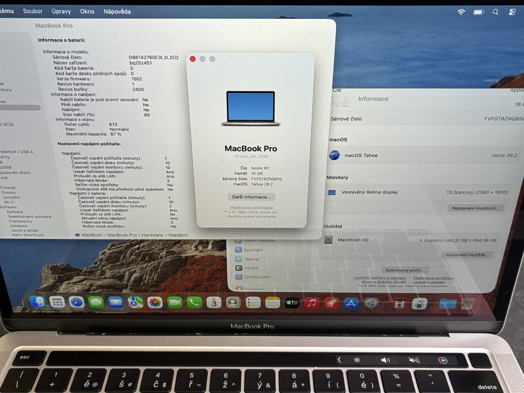
Task: Select Aplikace in System Information sidebar
Action: coord(15,211)
